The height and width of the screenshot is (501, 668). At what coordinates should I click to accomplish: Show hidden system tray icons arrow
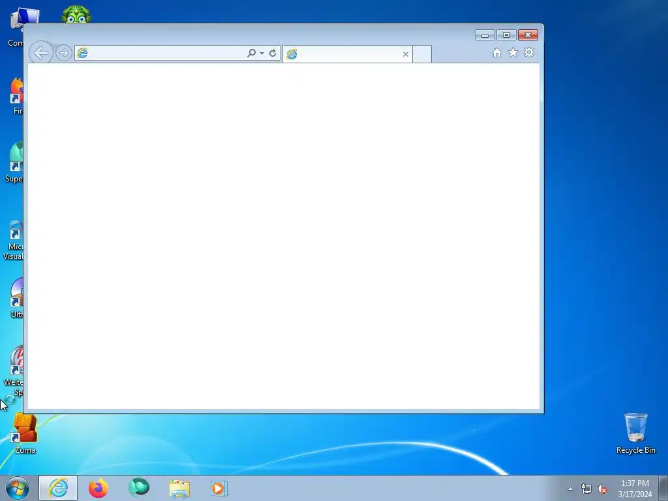(x=570, y=489)
